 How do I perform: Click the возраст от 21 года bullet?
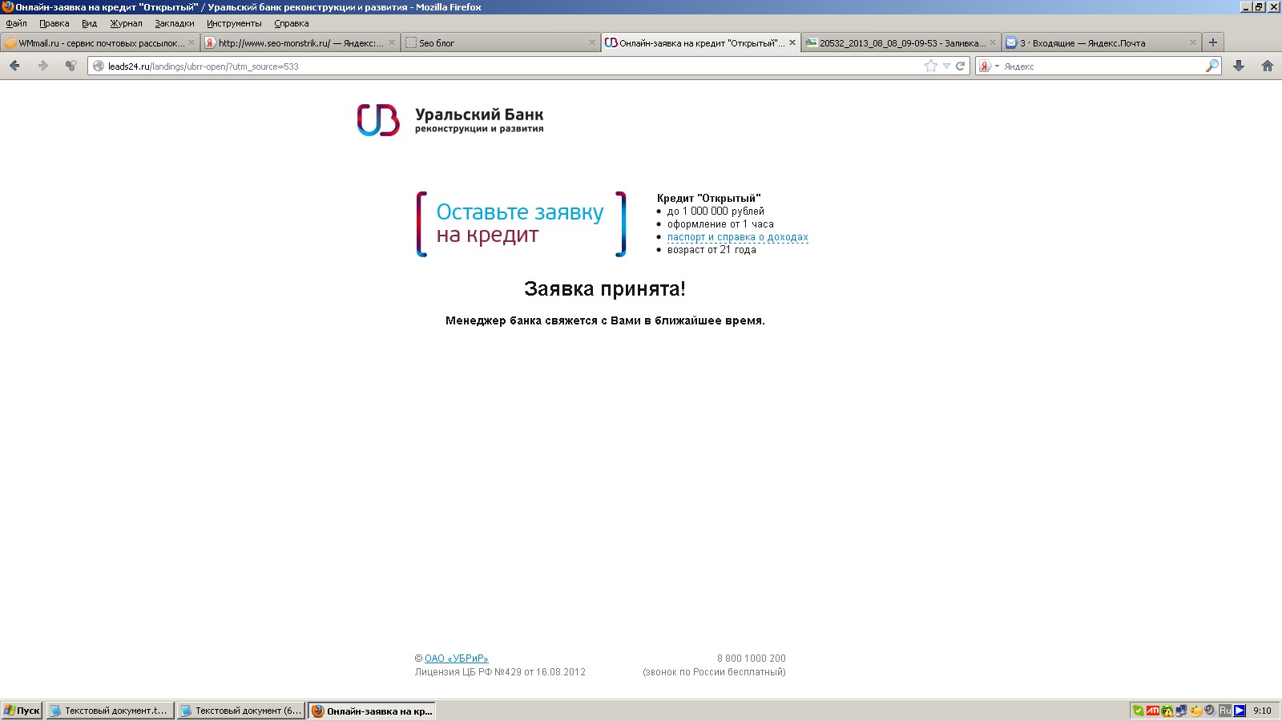(712, 250)
